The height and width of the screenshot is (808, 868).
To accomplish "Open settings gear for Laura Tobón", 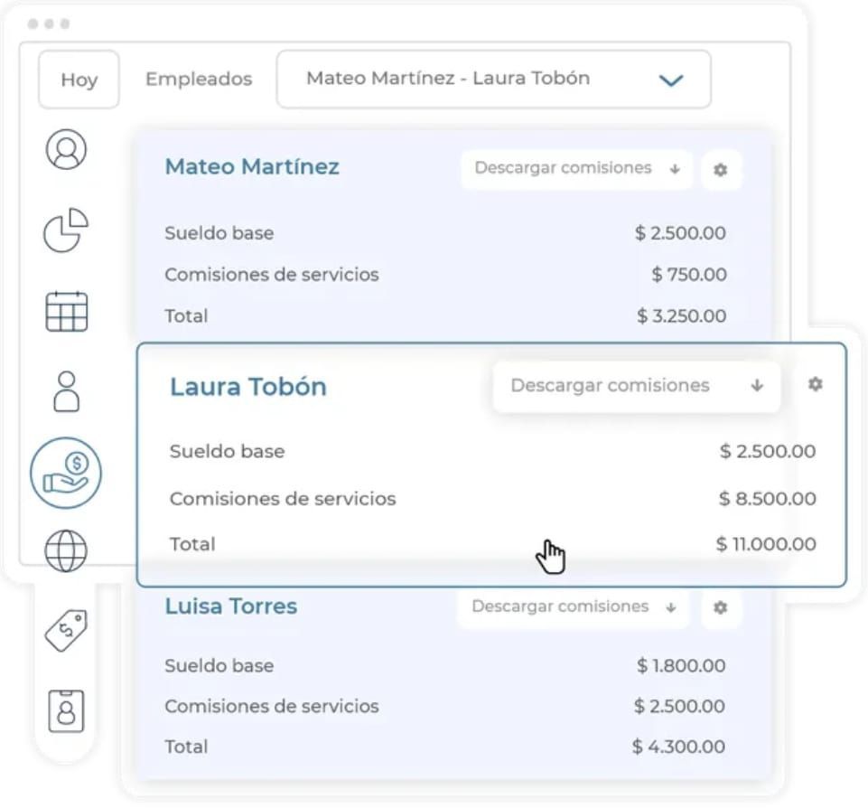I will pyautogui.click(x=815, y=384).
